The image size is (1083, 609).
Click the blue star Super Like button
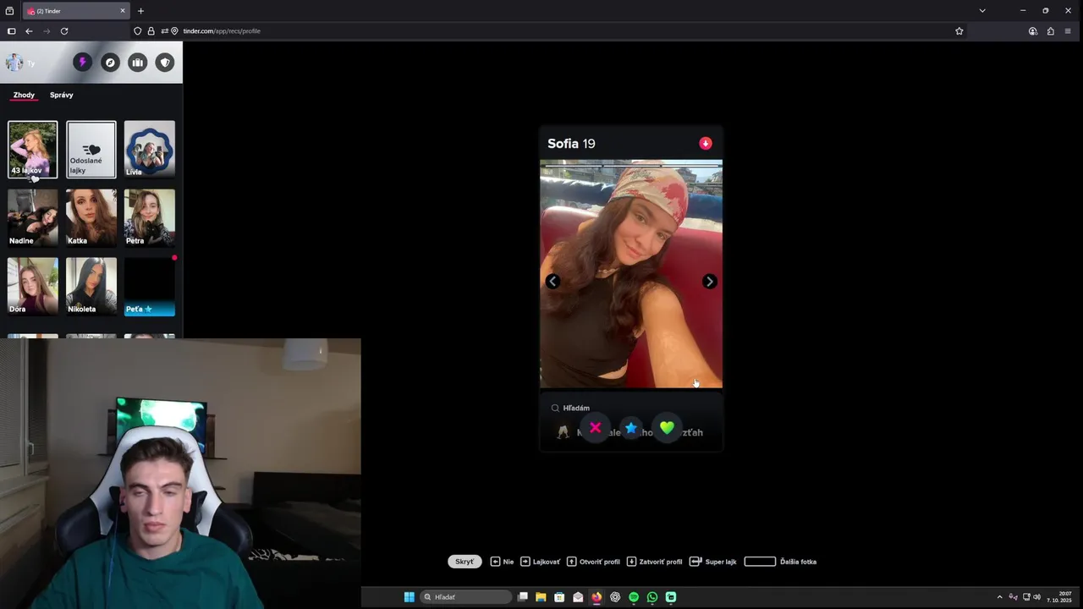tap(631, 429)
